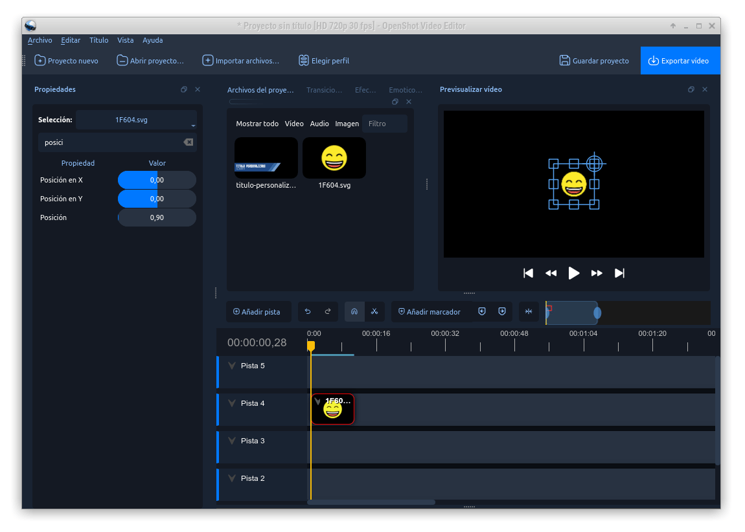Click Añadir pista button
The height and width of the screenshot is (532, 745).
click(x=257, y=312)
